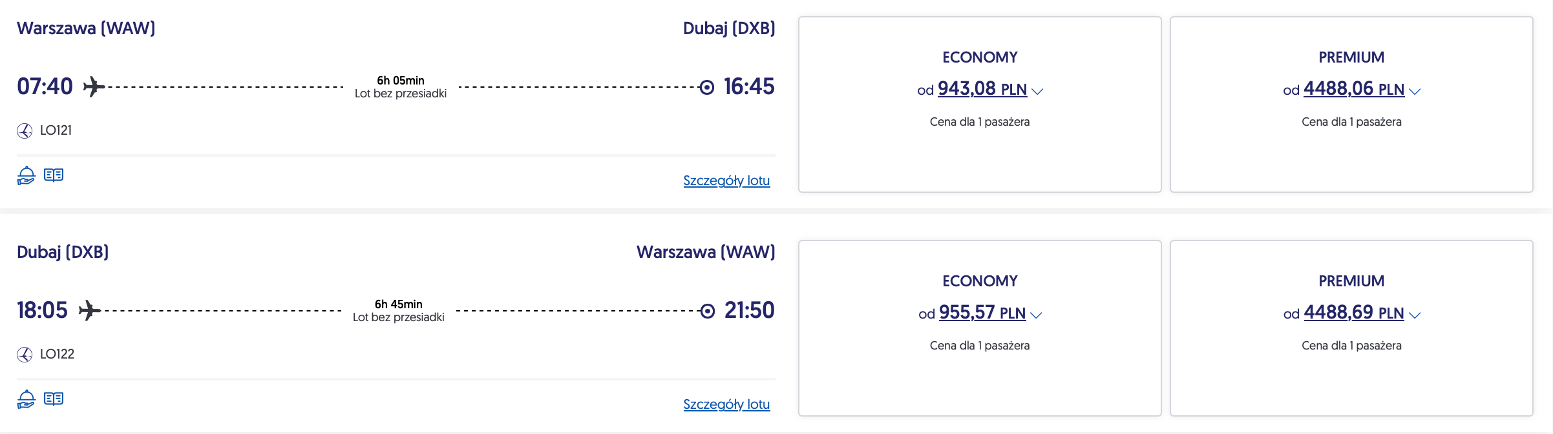
Task: Click the ECONOMY heading above 955,57 PLN
Action: pyautogui.click(x=980, y=281)
